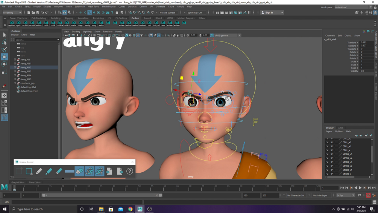Image resolution: width=378 pixels, height=213 pixels.
Task: Open Grease Pencil help question mark
Action: pyautogui.click(x=130, y=171)
